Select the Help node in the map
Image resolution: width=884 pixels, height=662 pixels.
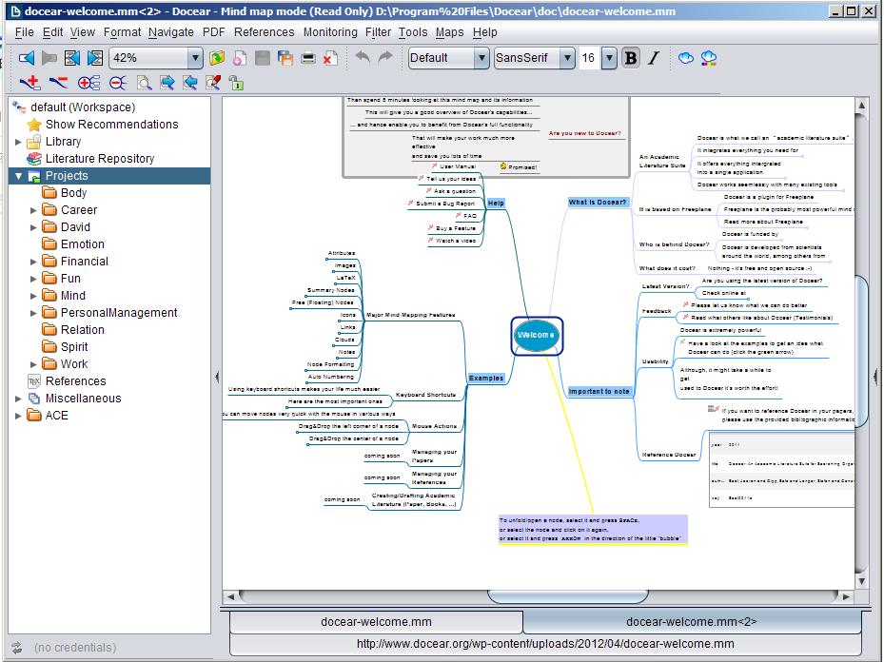496,204
